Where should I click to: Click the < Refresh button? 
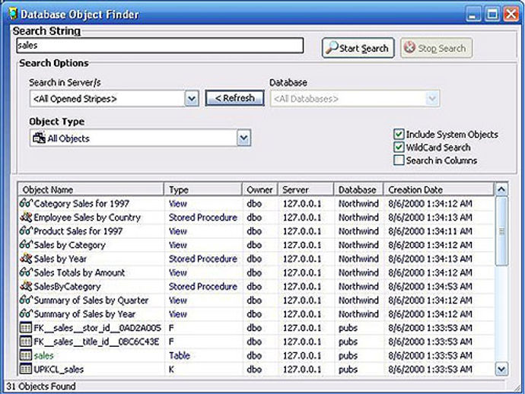tap(234, 98)
